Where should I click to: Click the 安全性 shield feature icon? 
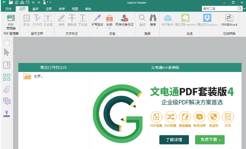[214, 117]
